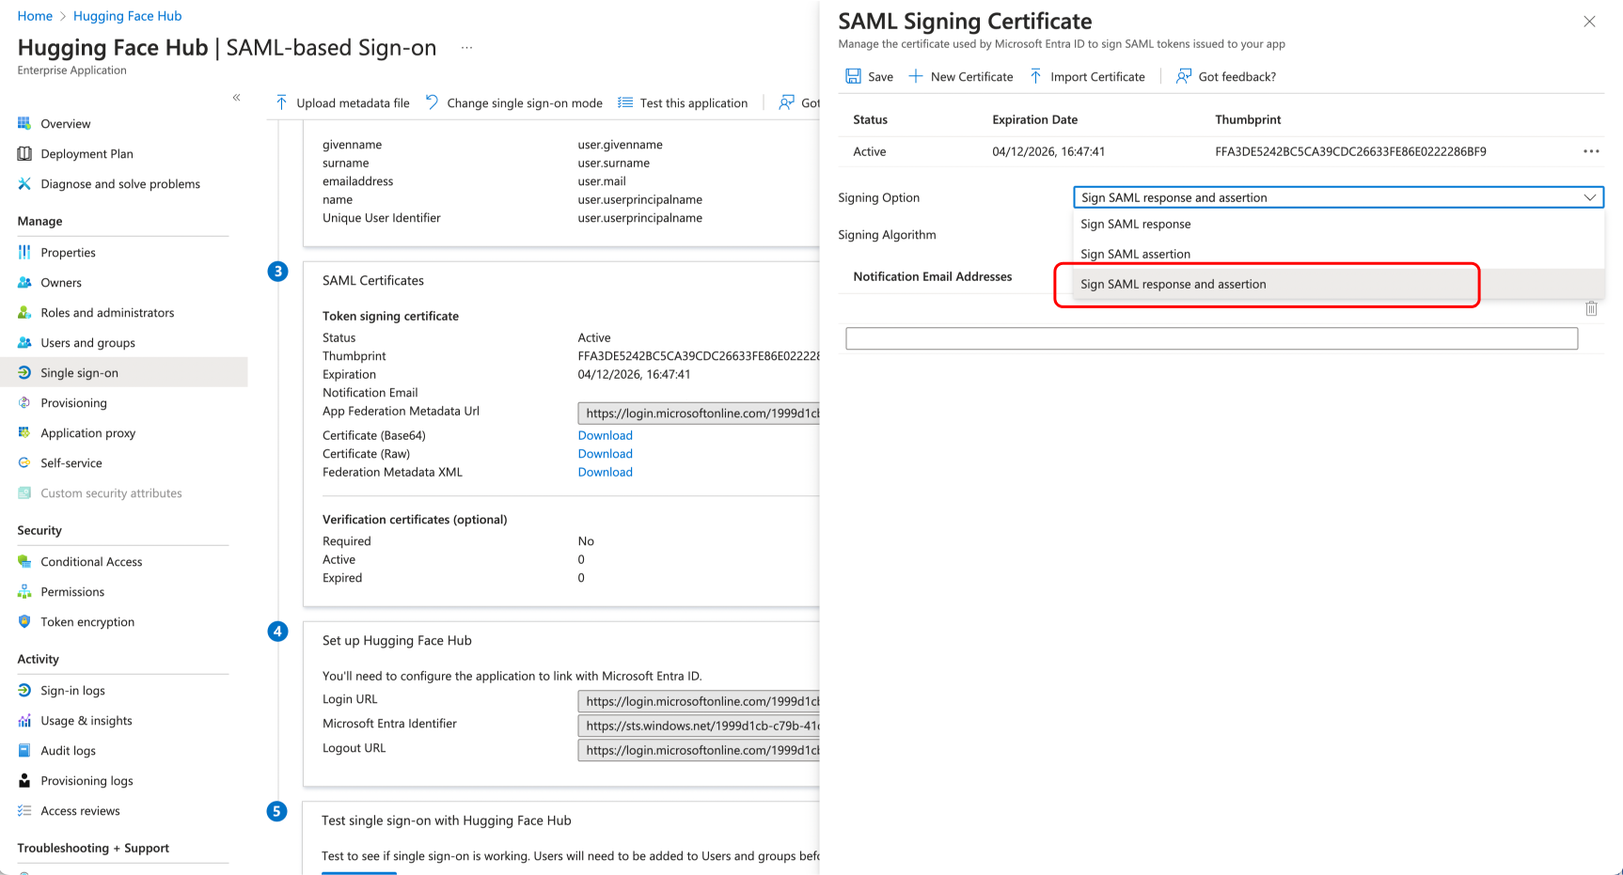Open the ellipsis menu for active certificate
The width and height of the screenshot is (1623, 875).
[x=1591, y=151]
